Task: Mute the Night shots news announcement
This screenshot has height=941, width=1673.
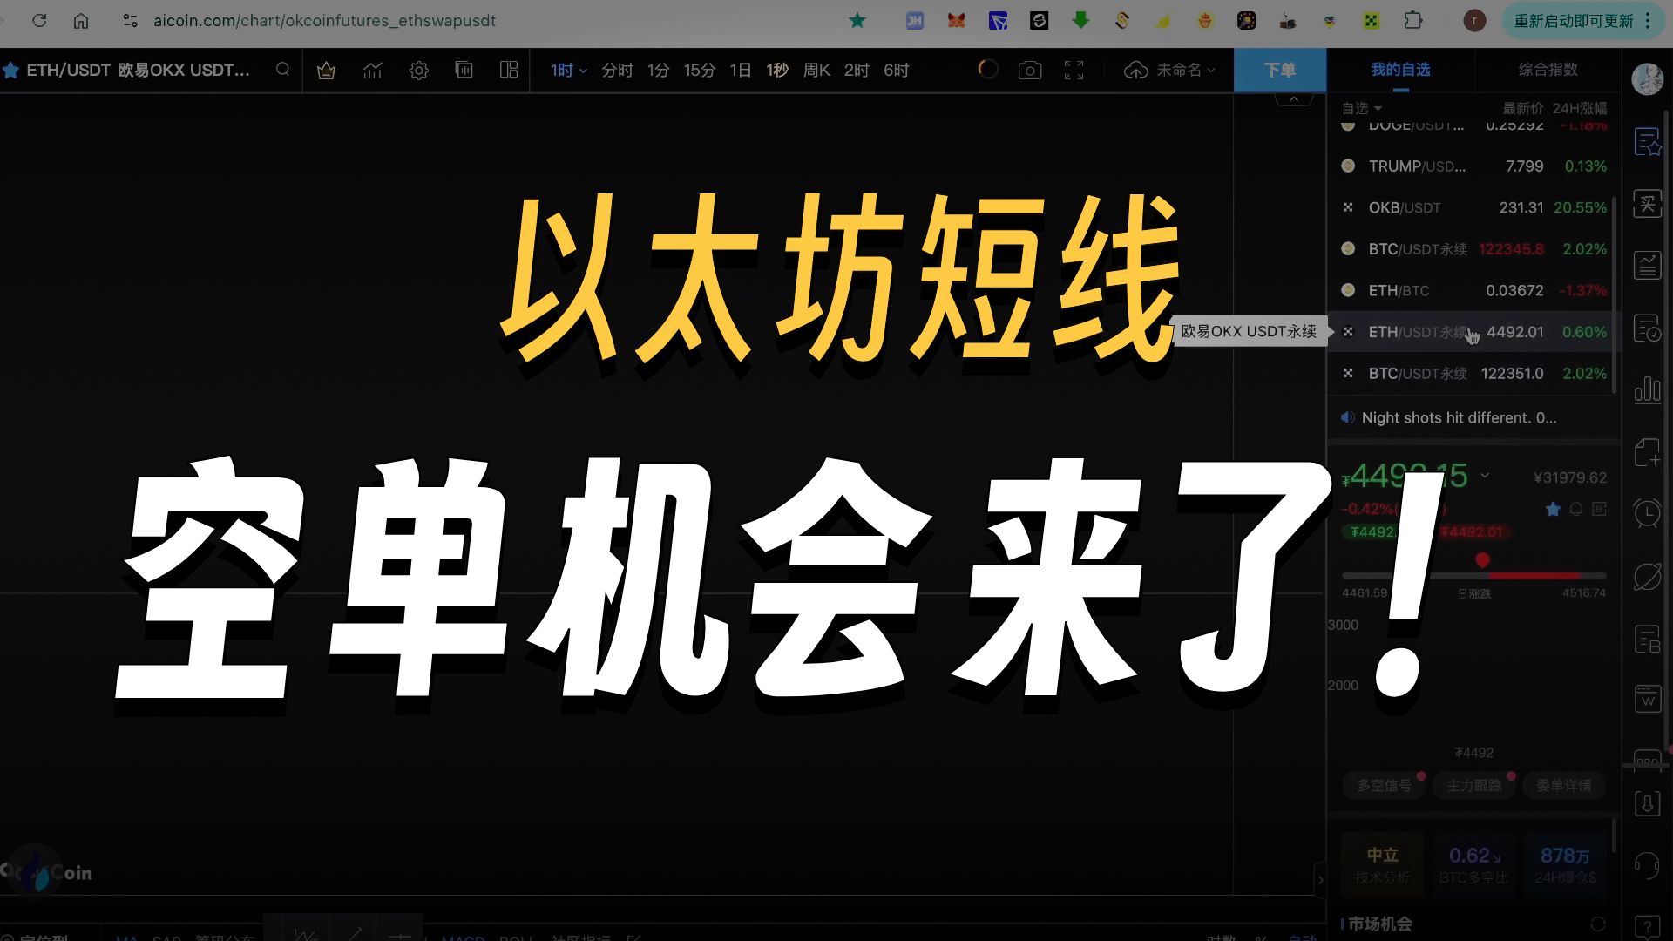Action: click(x=1347, y=417)
